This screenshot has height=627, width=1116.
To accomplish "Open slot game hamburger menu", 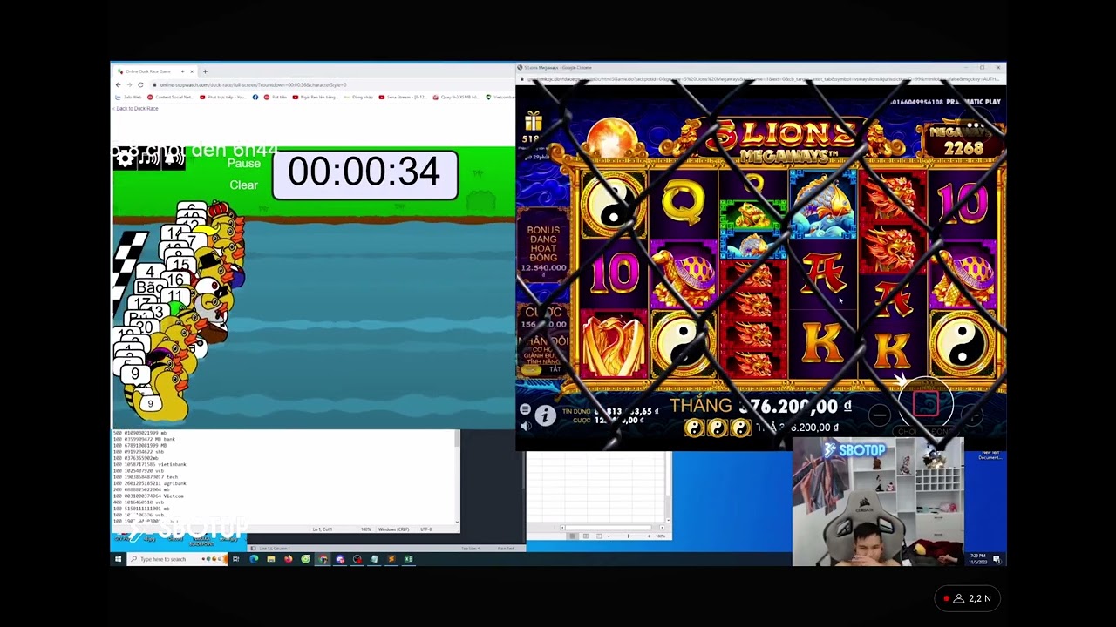I will pos(525,408).
